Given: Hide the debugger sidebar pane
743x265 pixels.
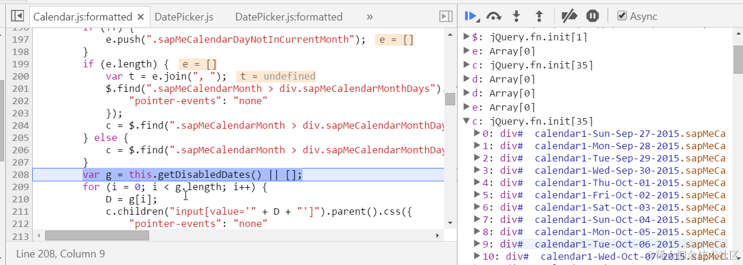Looking at the screenshot, I should (446, 16).
